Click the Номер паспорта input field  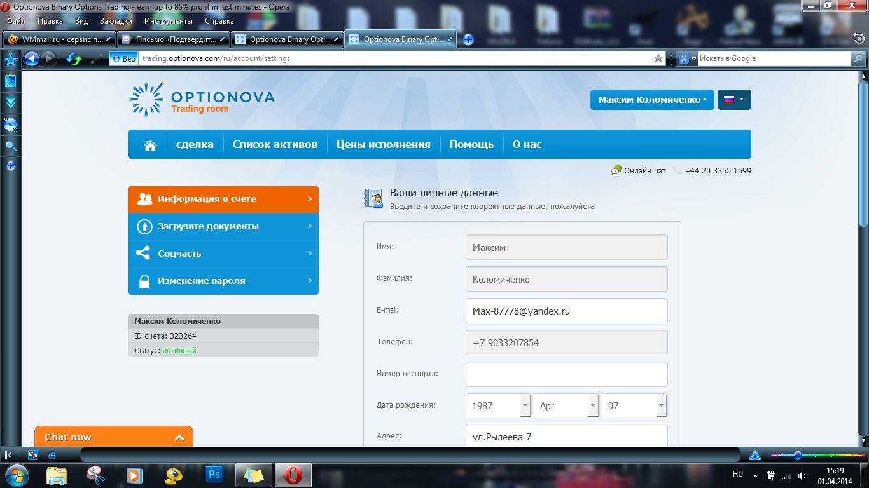tap(566, 374)
